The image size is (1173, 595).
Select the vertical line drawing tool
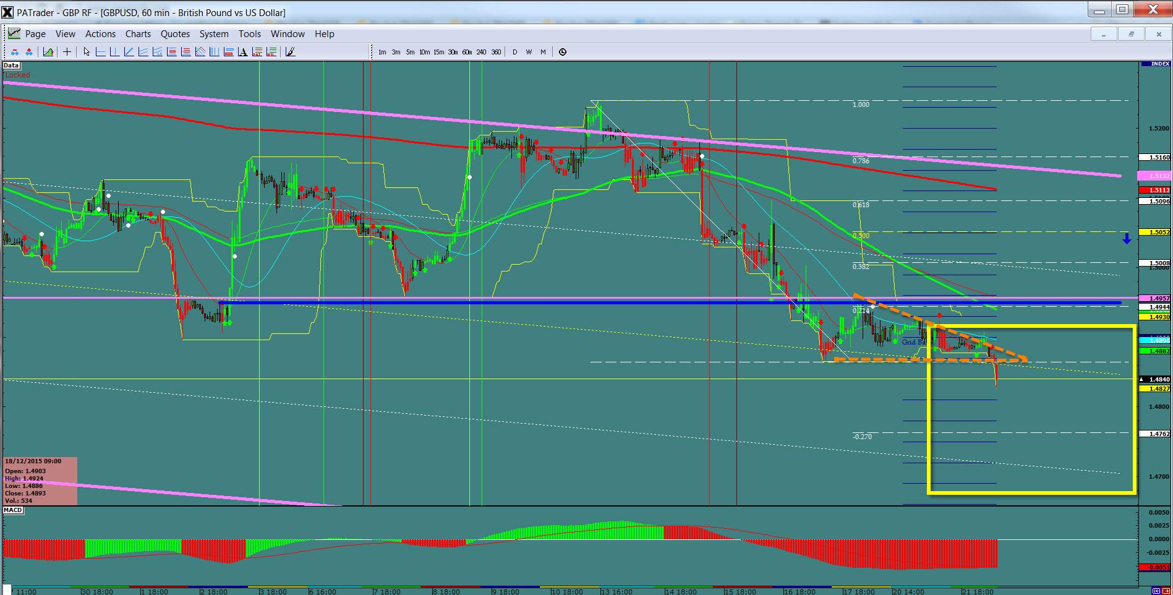pos(114,52)
